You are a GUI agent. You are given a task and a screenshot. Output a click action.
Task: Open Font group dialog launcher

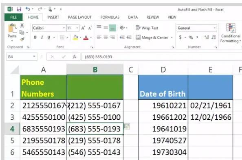pos(92,47)
